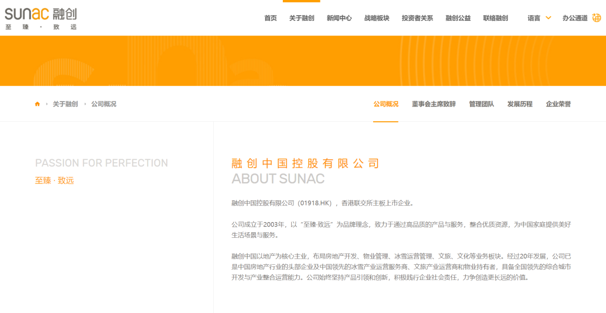Switch to the 发展历程 tab
This screenshot has height=313, width=606.
click(520, 104)
